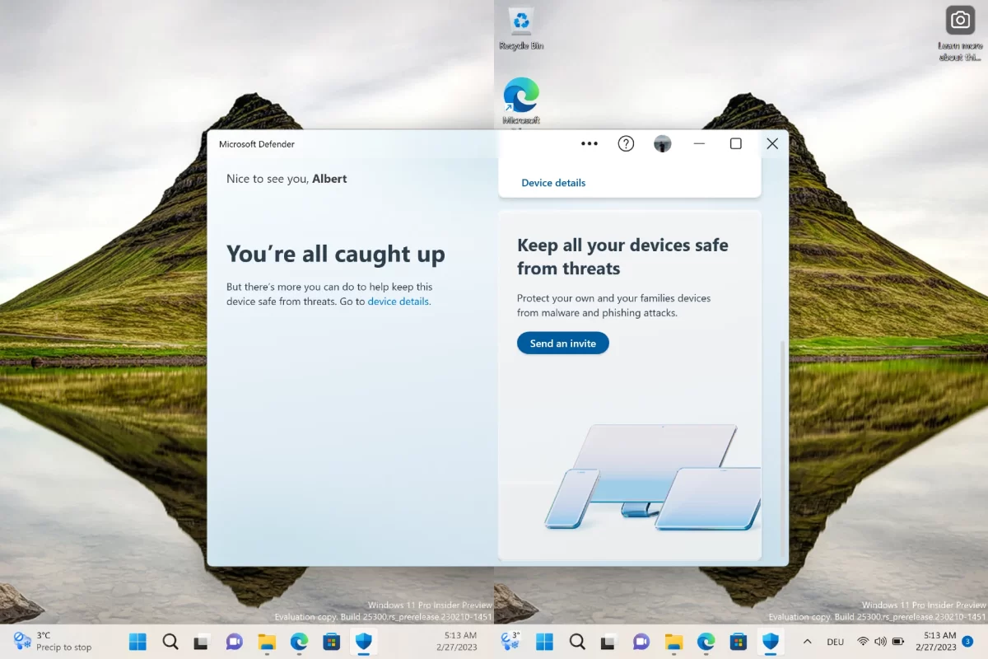Open Task View on the taskbar showing "Precip to stop"

pyautogui.click(x=202, y=642)
